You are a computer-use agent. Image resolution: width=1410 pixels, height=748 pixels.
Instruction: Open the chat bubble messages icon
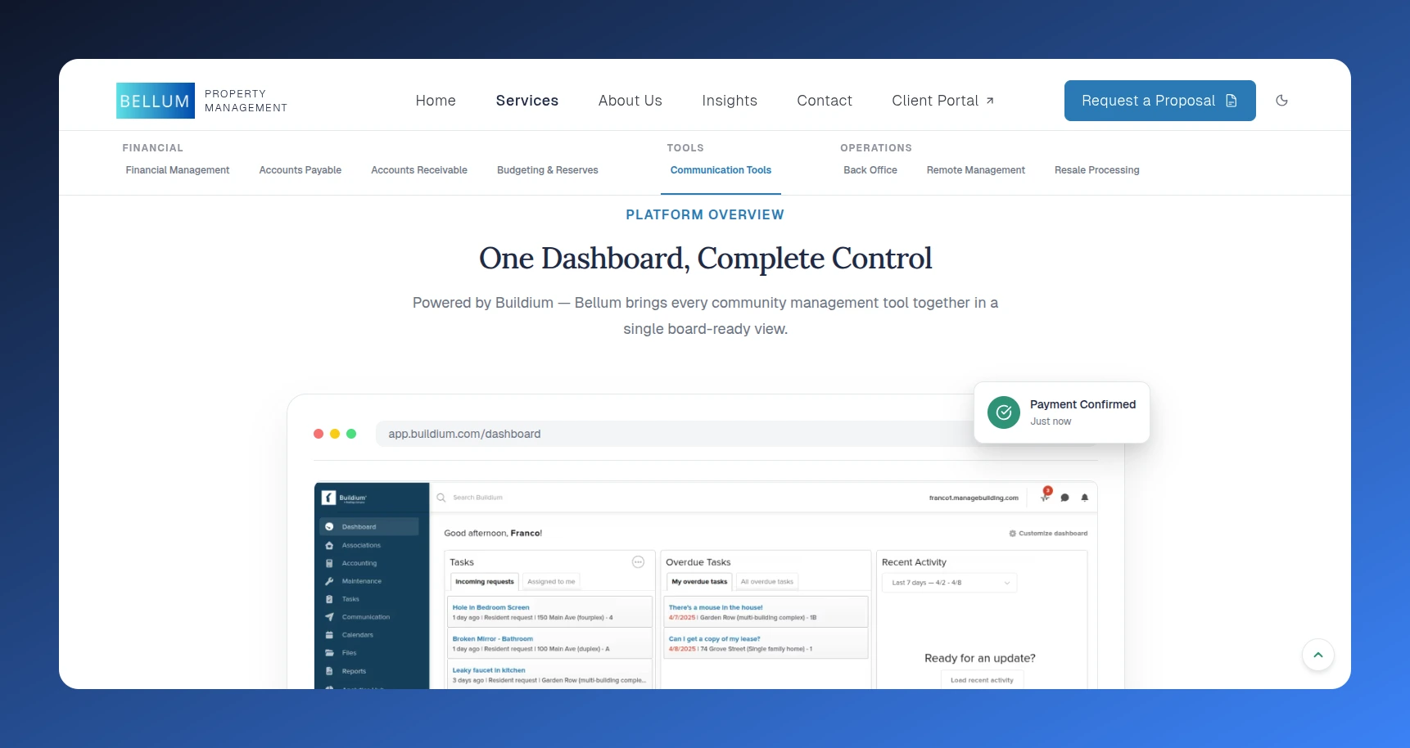coord(1065,498)
